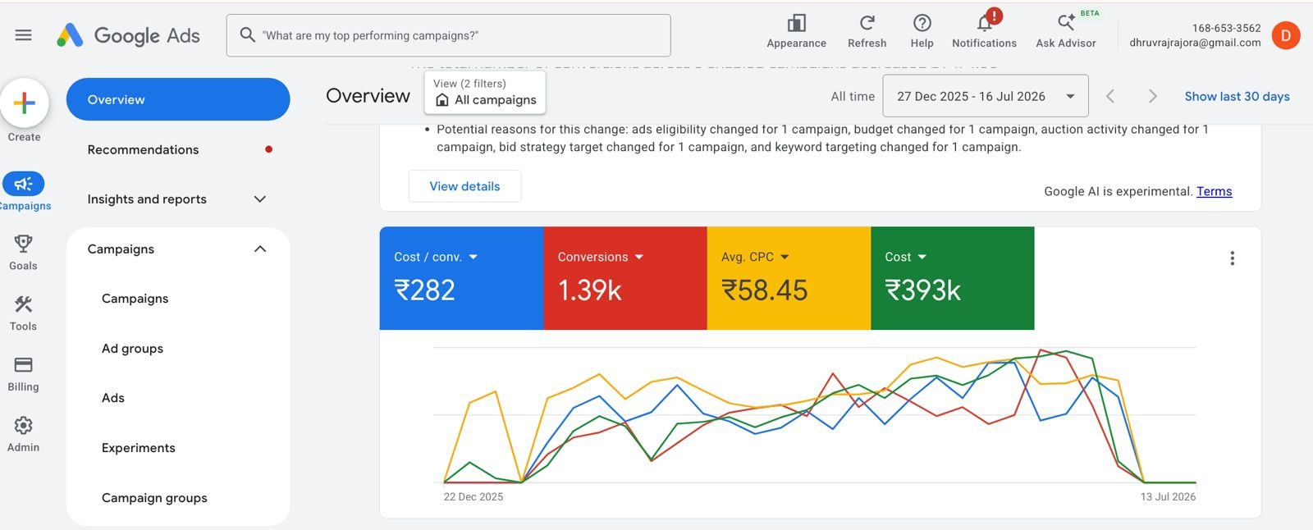Open the Tools wrench icon
Image resolution: width=1313 pixels, height=530 pixels.
23,304
